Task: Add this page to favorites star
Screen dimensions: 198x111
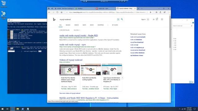Action: pyautogui.click(x=151, y=12)
